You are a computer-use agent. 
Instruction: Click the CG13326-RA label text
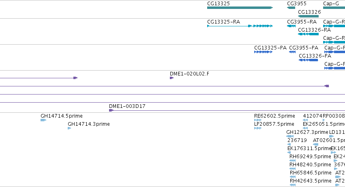click(x=315, y=30)
